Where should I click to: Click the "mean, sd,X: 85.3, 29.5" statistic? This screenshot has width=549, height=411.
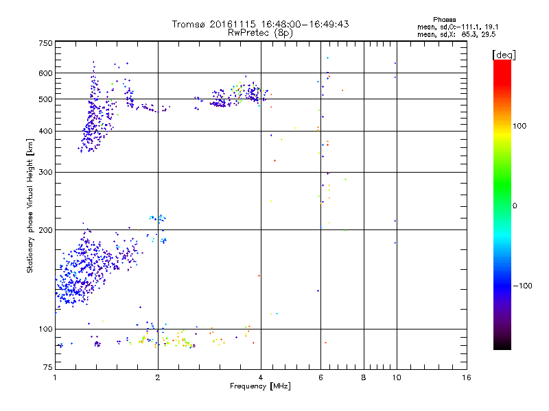[456, 34]
